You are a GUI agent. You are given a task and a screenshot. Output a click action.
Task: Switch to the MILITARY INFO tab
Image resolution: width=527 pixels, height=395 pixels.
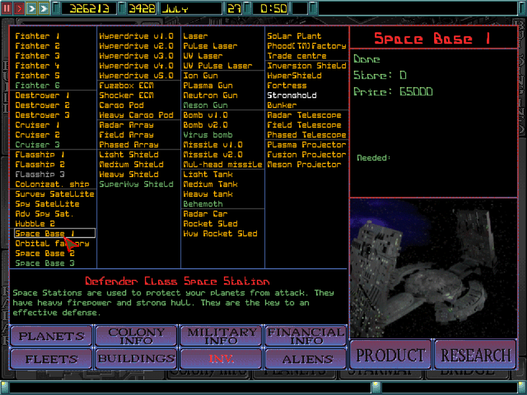pyautogui.click(x=221, y=336)
